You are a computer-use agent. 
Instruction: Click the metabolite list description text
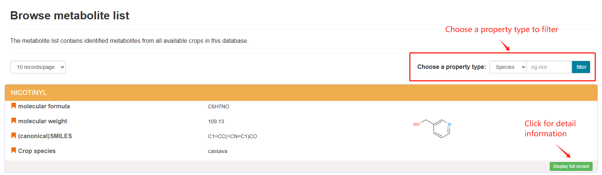(129, 41)
